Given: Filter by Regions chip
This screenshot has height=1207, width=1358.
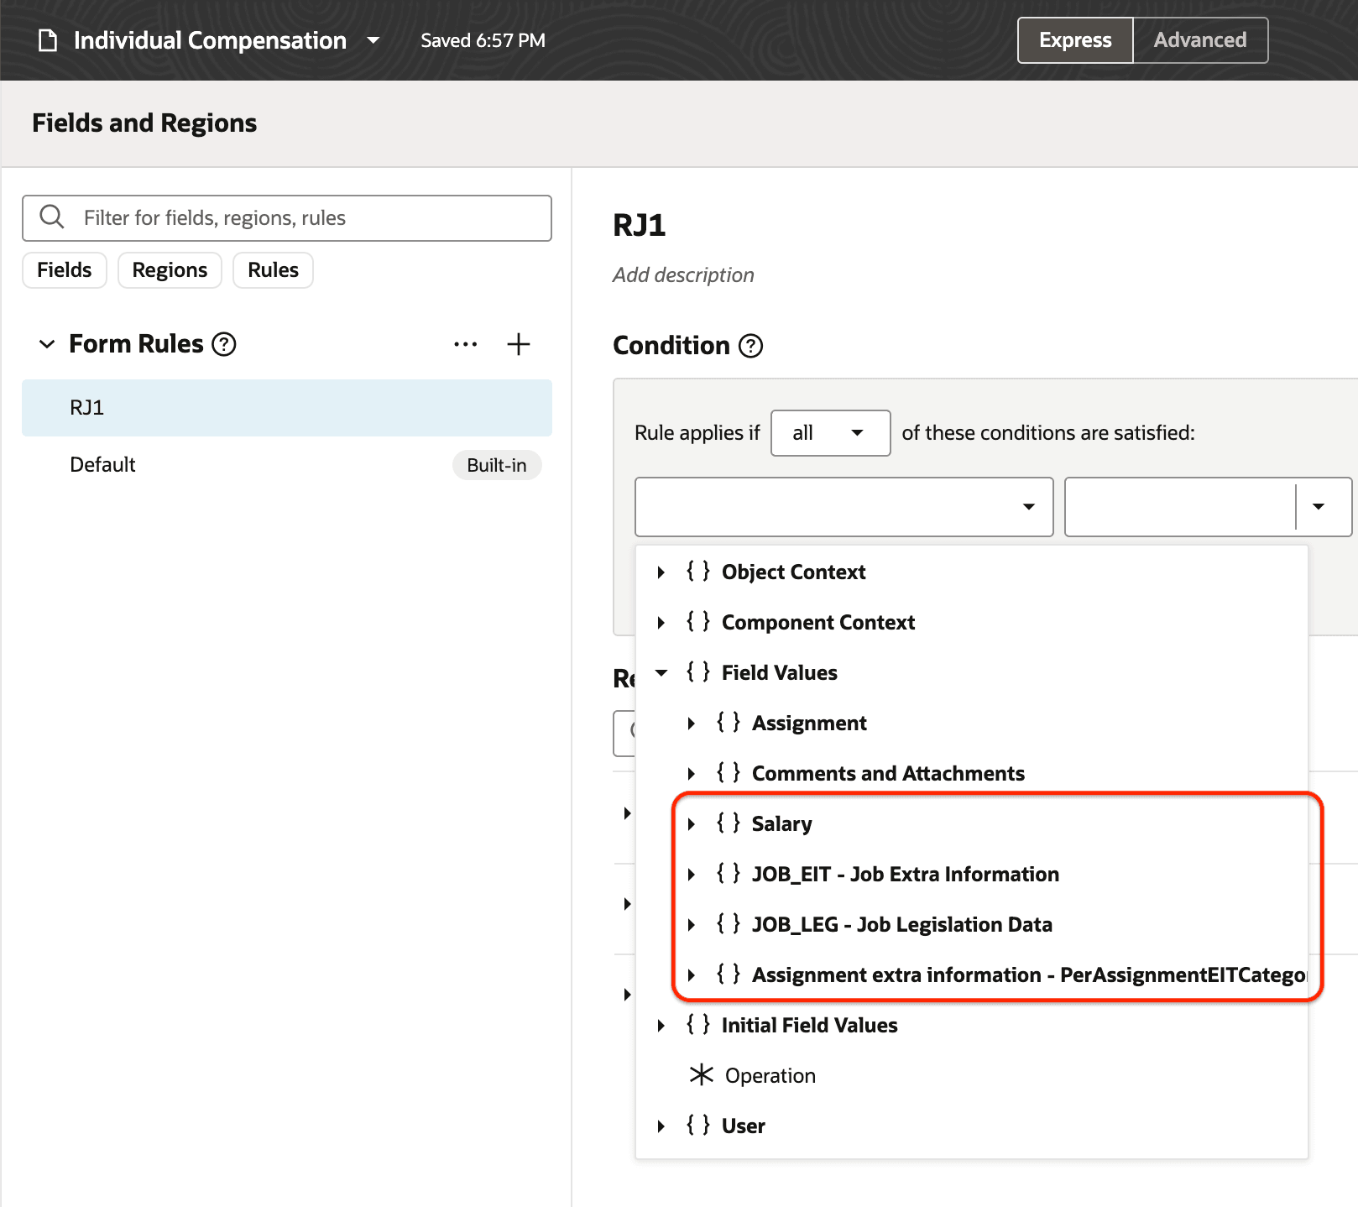Looking at the screenshot, I should click(170, 270).
